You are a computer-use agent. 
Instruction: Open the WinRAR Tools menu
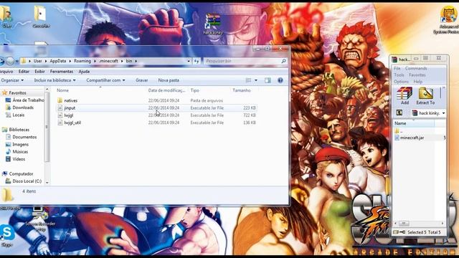tap(399, 75)
